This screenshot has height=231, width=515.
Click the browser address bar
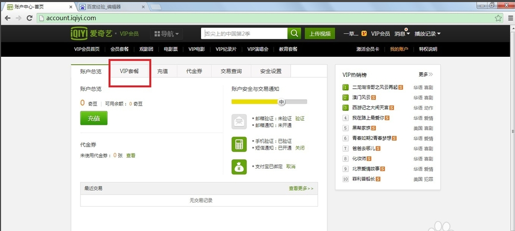click(x=269, y=18)
